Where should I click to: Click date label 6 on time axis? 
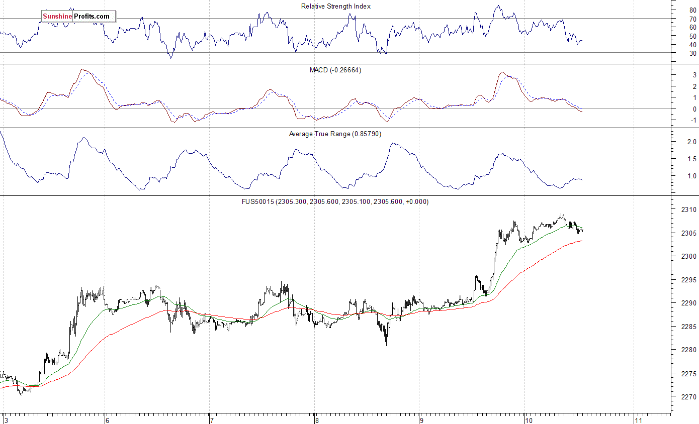tap(108, 420)
